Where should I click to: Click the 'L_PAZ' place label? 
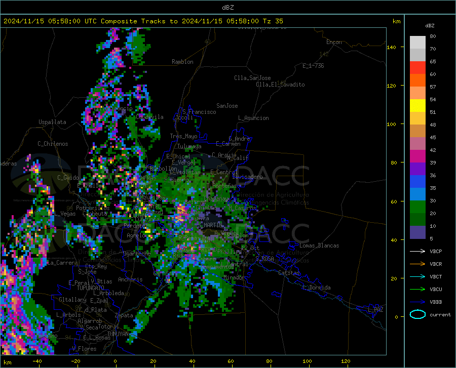[375, 310]
